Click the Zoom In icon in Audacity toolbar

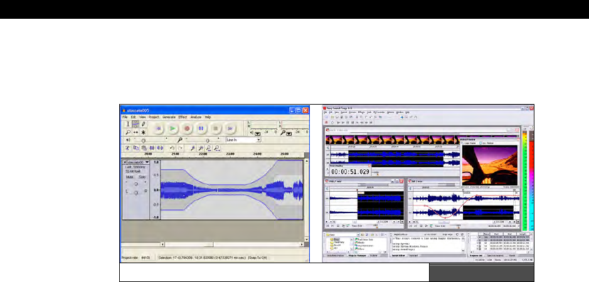(x=193, y=149)
